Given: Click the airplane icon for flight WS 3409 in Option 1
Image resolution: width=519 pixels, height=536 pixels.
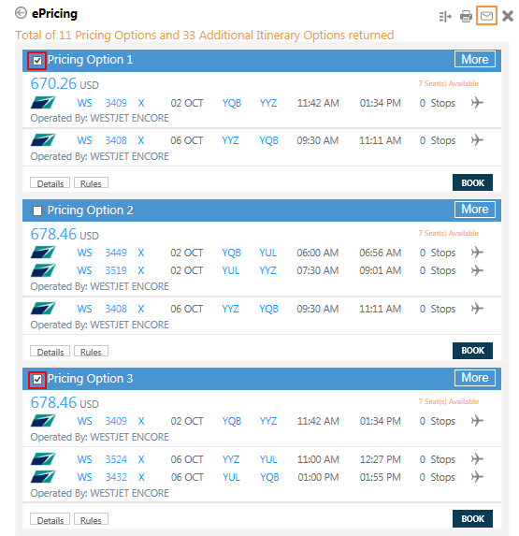Looking at the screenshot, I should click(477, 102).
